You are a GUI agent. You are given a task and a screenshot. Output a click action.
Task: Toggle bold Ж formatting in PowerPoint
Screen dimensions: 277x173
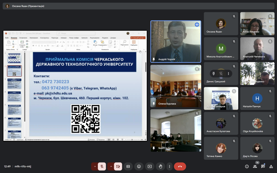pyautogui.click(x=33, y=46)
